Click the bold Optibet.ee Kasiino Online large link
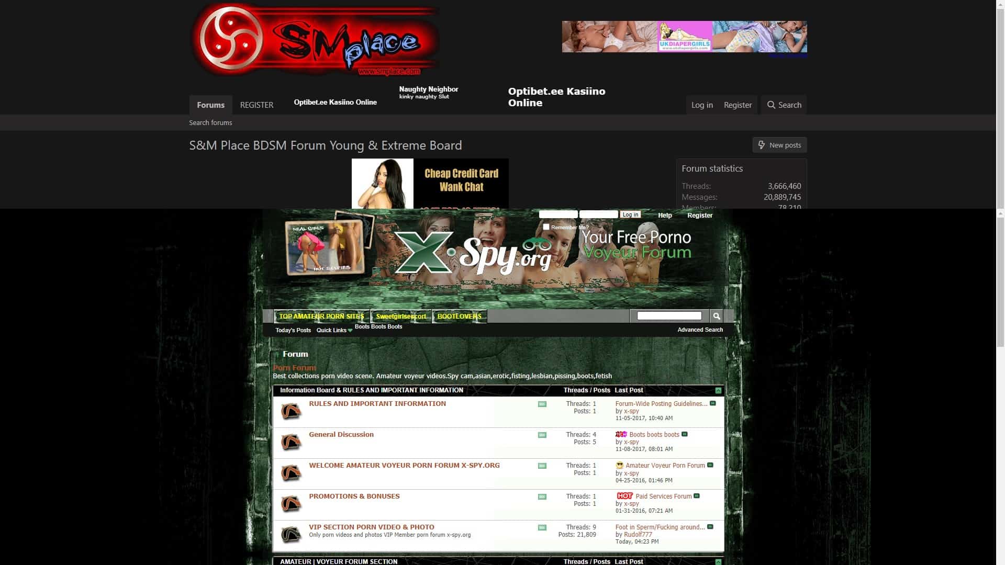 click(556, 97)
